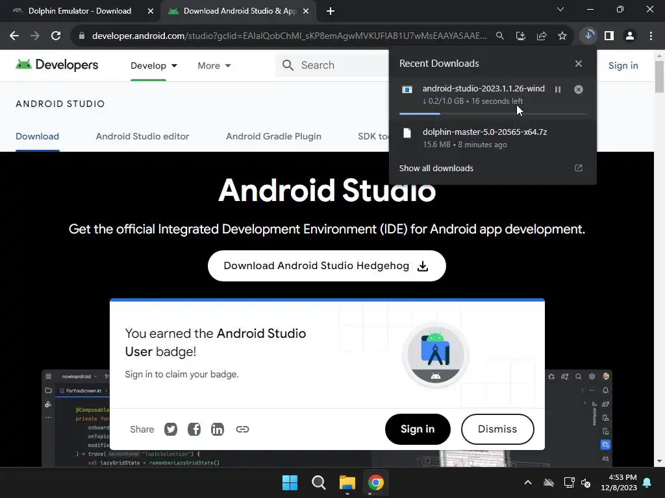Reload the current page

56,36
